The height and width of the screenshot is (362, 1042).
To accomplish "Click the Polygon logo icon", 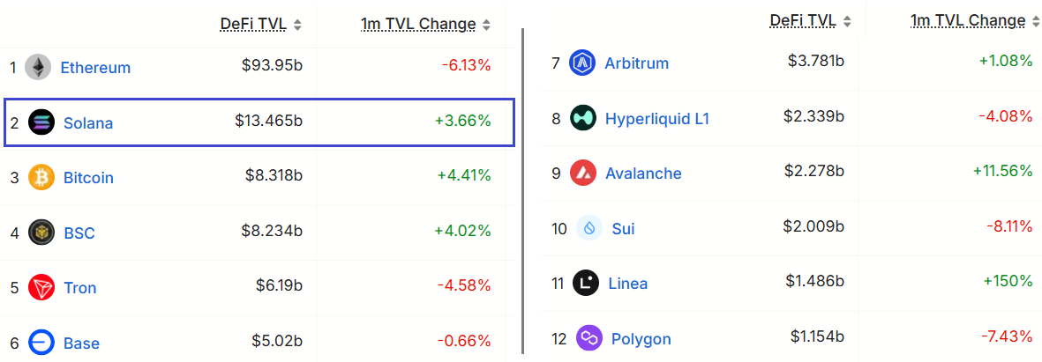I will [588, 338].
